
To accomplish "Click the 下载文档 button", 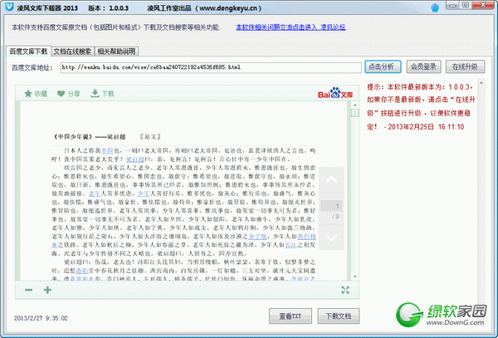I will point(339,316).
